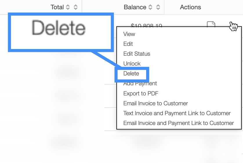Click the second sort arrows next to Total
The width and height of the screenshot is (243, 163).
(x=75, y=7)
